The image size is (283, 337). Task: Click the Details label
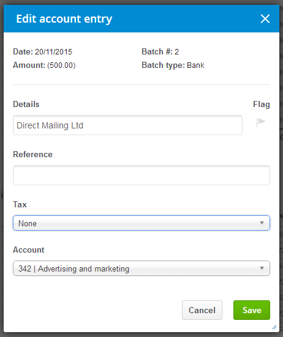click(x=26, y=104)
